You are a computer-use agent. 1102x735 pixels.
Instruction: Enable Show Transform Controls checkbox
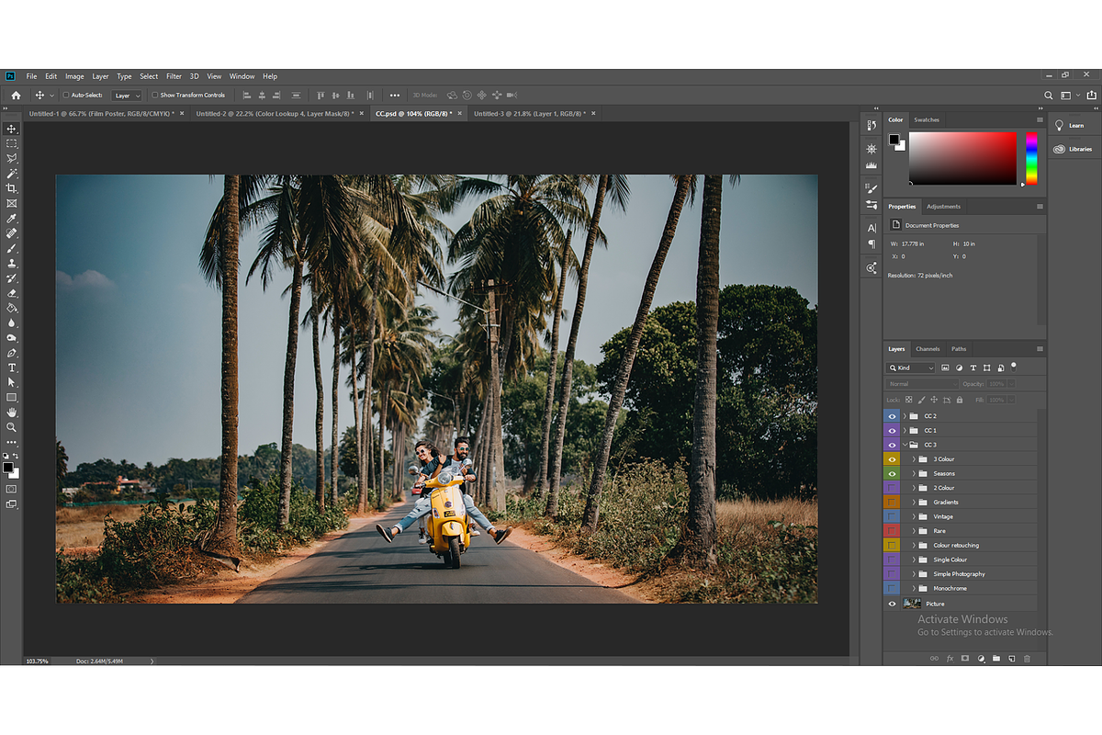coord(154,95)
